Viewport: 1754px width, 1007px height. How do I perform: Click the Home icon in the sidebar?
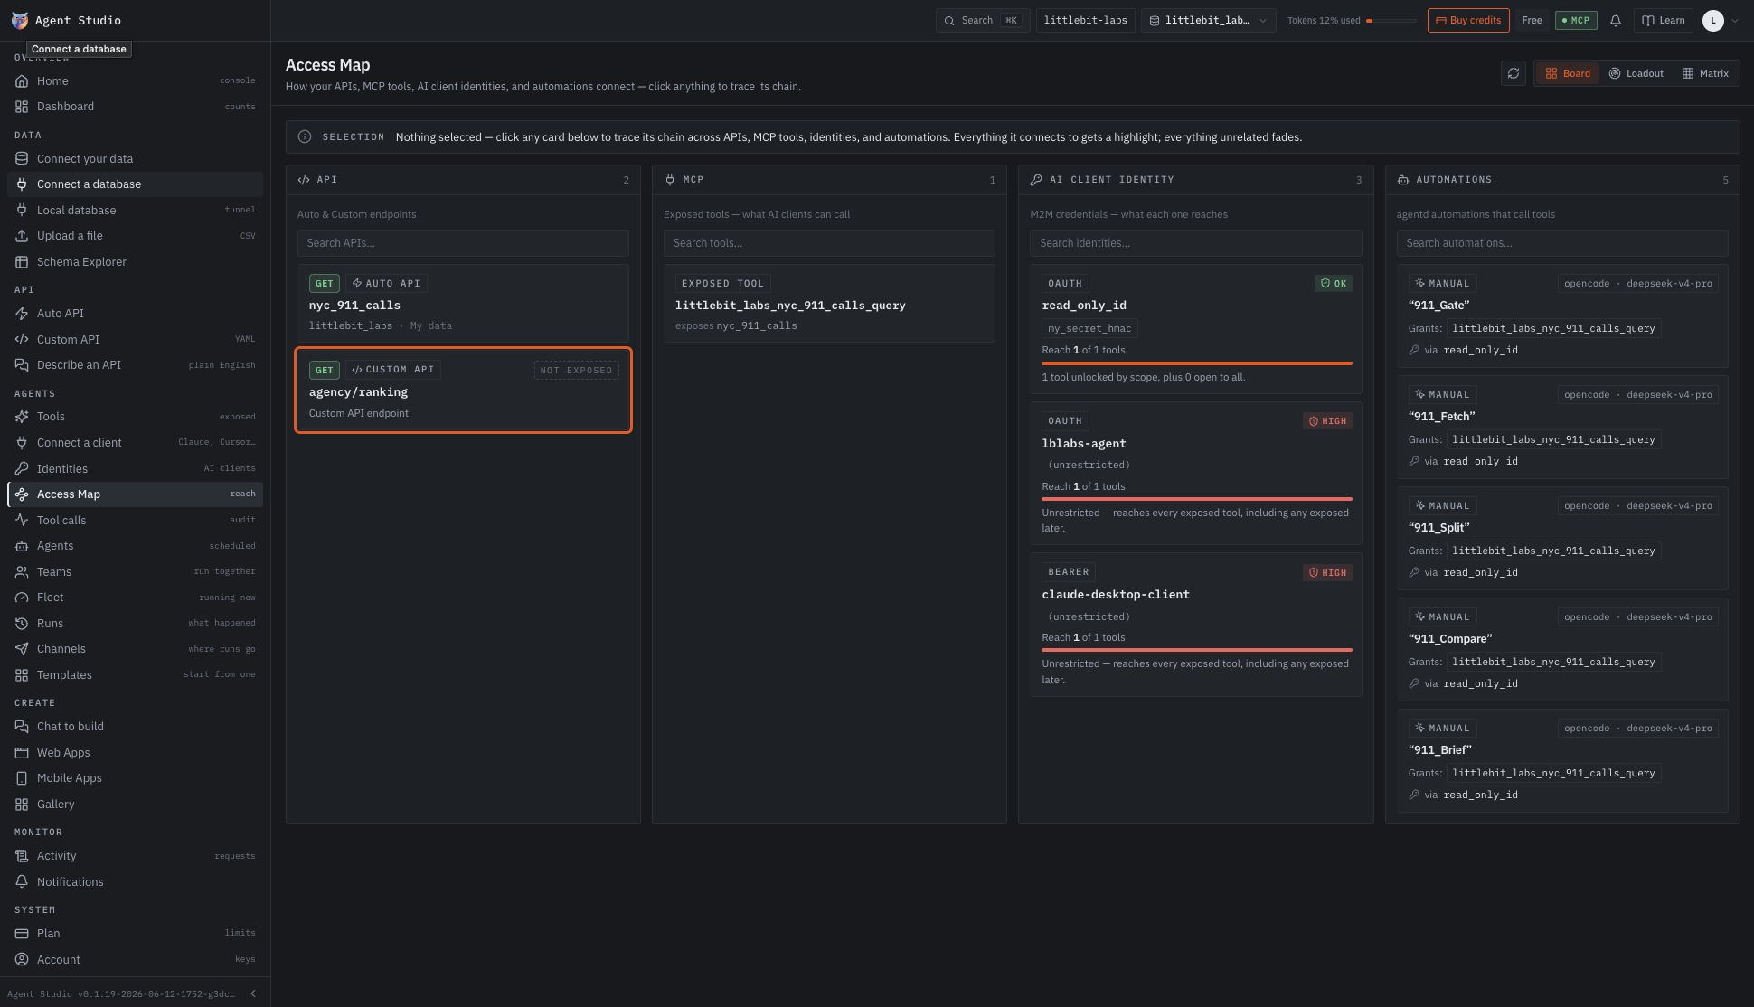tap(22, 80)
